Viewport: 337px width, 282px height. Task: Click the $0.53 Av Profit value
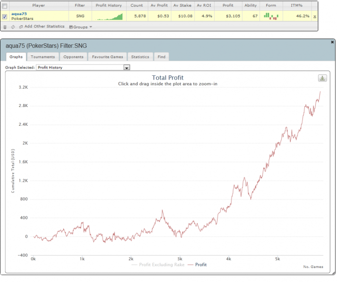[x=163, y=16]
